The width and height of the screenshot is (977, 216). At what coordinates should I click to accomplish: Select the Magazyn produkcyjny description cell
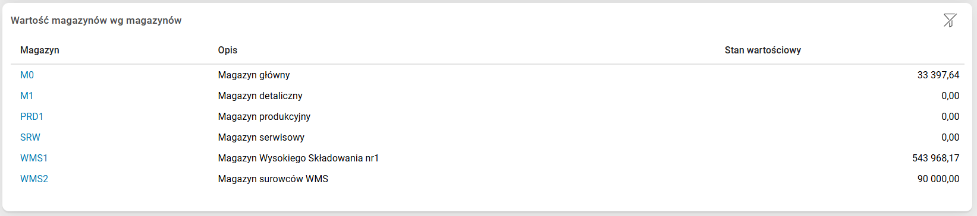click(x=264, y=116)
